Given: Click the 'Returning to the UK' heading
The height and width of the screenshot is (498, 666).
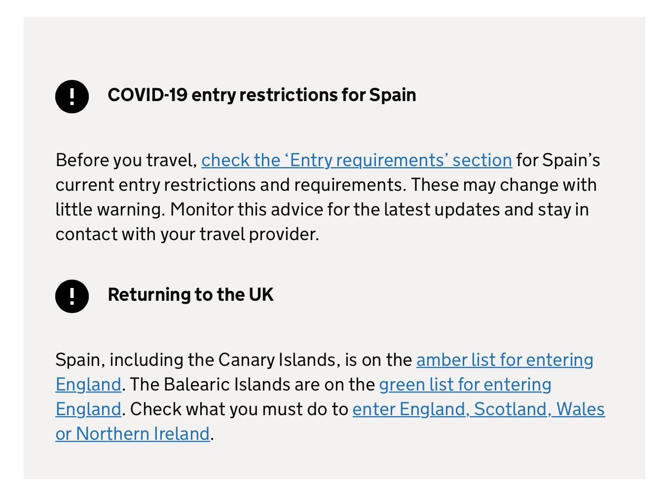Looking at the screenshot, I should click(x=190, y=295).
